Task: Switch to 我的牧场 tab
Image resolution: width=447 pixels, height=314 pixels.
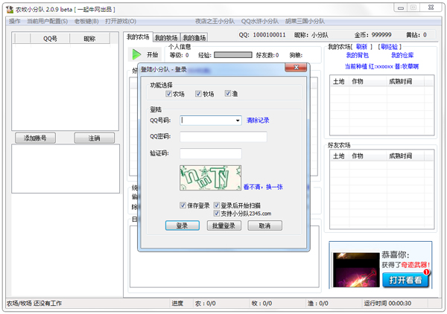Action: (166, 38)
